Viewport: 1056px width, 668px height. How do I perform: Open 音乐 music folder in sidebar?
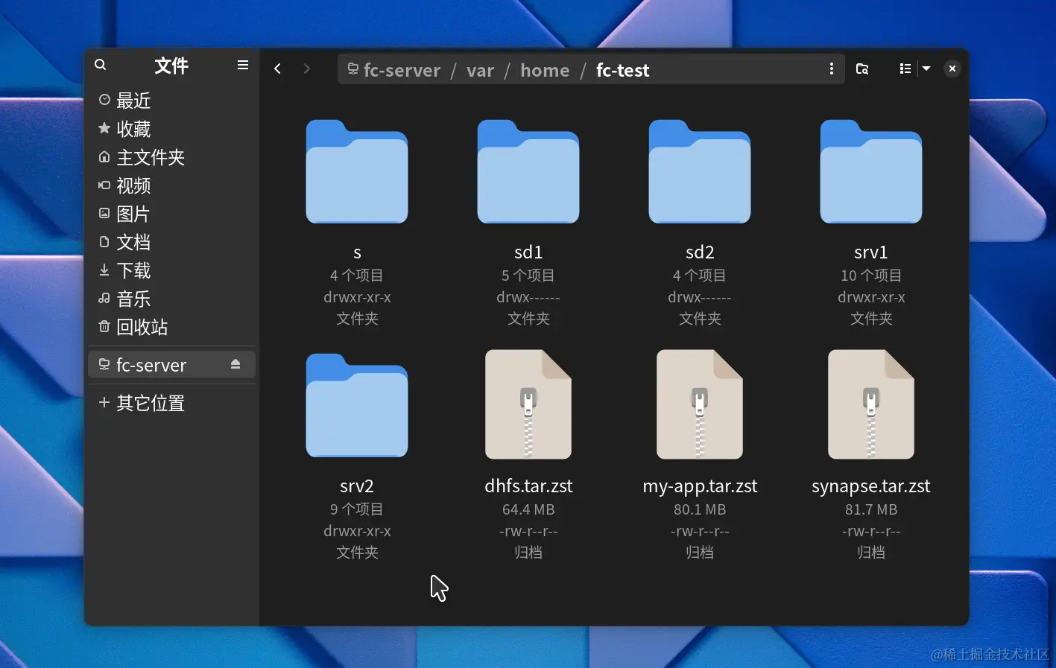171,299
